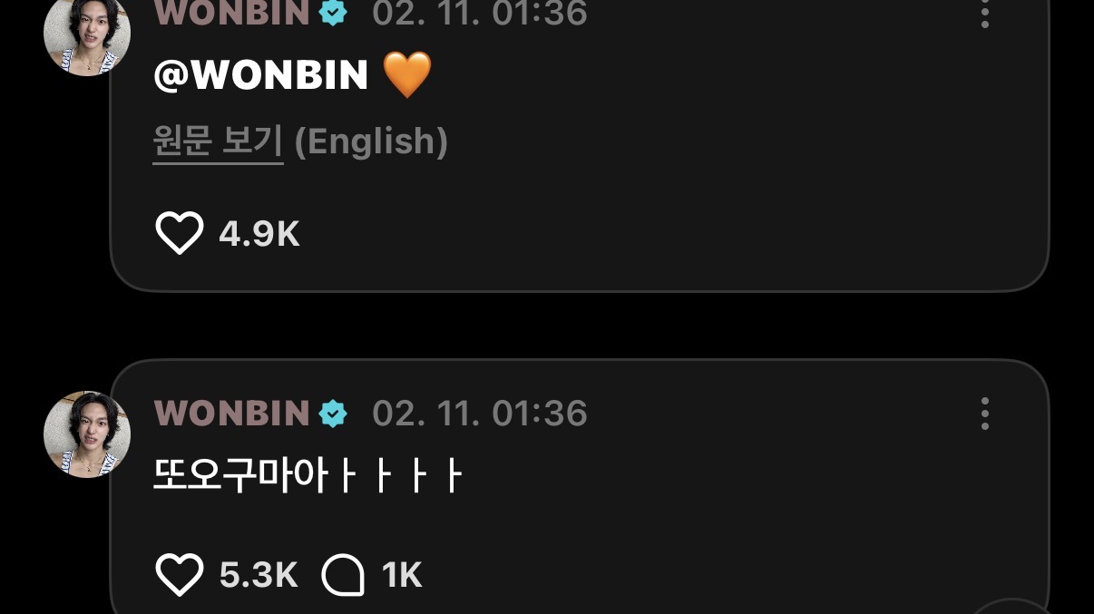Like the 또오구마아 post with 5.3K hearts

[x=179, y=575]
